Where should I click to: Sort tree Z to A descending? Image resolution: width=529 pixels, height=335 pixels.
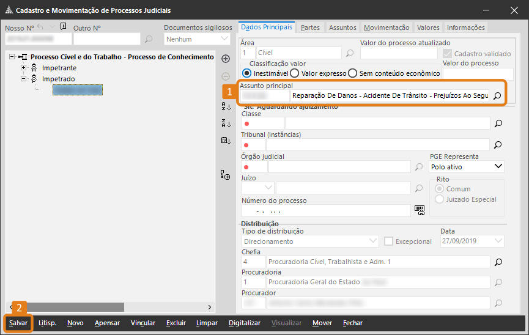pyautogui.click(x=225, y=123)
